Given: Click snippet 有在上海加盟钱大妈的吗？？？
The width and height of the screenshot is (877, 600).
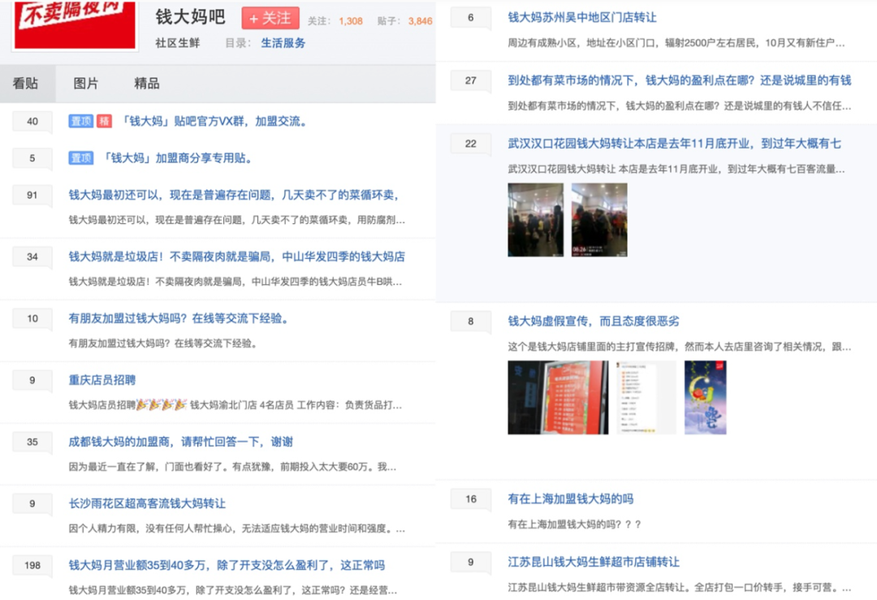Looking at the screenshot, I should point(574,524).
